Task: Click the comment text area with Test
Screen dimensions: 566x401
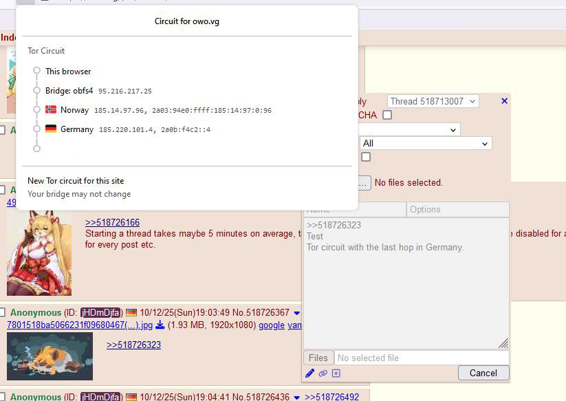Action: 406,283
